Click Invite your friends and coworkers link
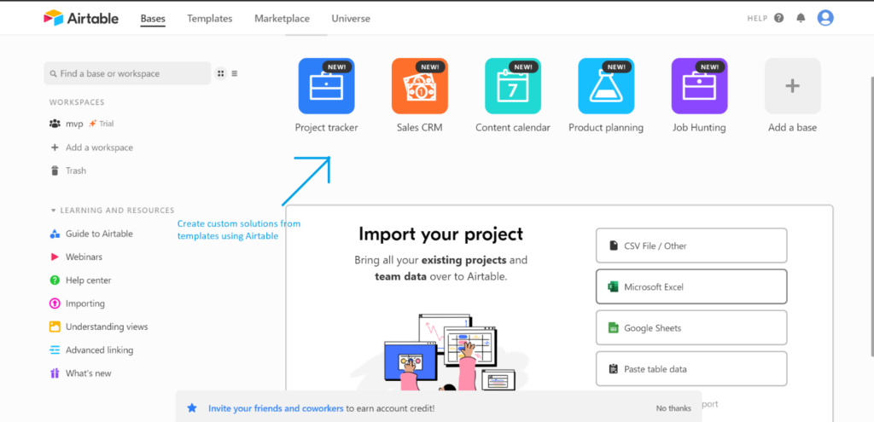Viewport: 874px width, 422px height. tap(276, 408)
